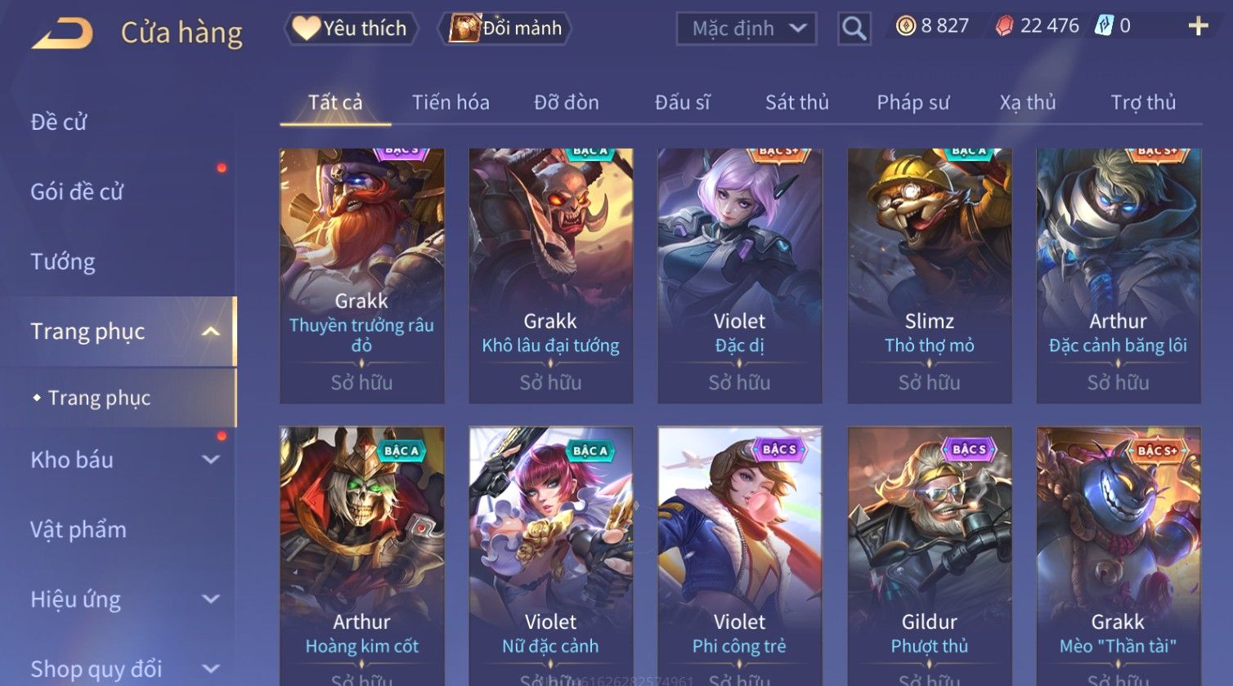Tap the blue voucher currency icon

pyautogui.click(x=1104, y=26)
